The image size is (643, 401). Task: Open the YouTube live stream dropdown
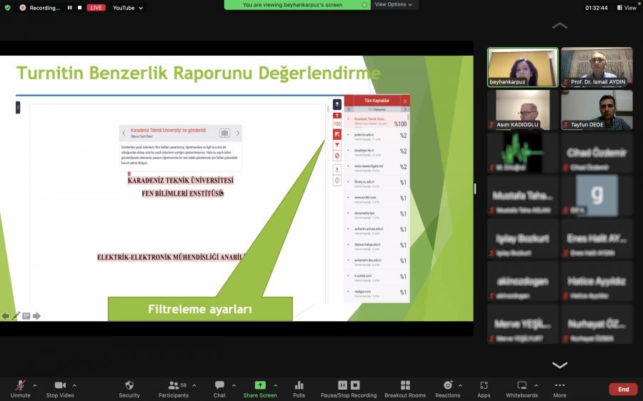click(x=128, y=8)
